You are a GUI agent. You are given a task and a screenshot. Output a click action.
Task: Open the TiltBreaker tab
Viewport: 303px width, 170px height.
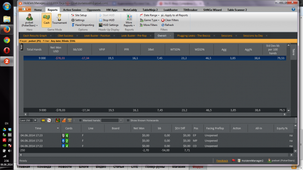[190, 10]
